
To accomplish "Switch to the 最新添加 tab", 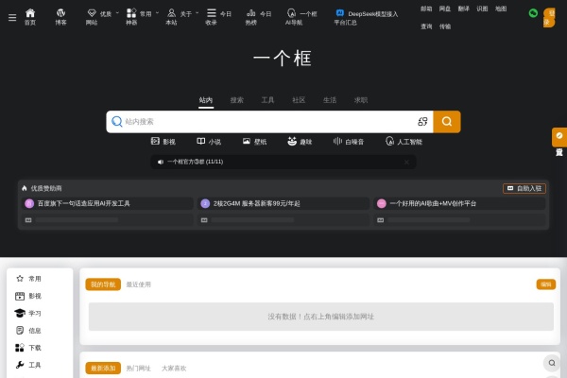I will pos(103,369).
